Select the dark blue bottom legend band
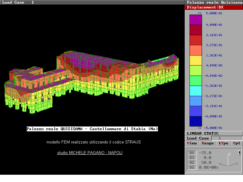 point(196,121)
